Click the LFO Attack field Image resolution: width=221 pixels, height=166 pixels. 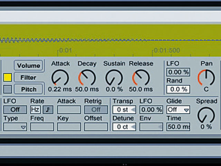click(69, 110)
